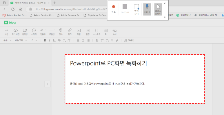The image size is (224, 115).
Task: Adjust line spacing in formatting bar
Action: 83,40
